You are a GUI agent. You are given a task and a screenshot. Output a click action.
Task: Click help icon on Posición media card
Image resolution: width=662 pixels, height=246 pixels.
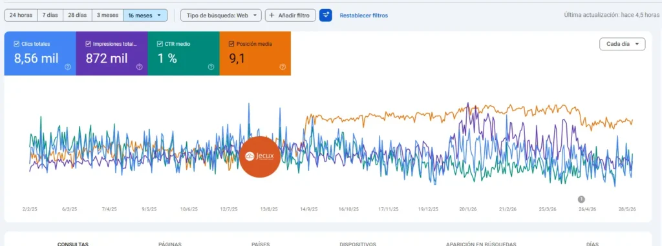pos(283,67)
